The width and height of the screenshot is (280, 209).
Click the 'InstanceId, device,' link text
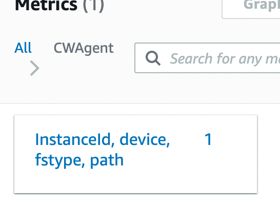tap(103, 140)
